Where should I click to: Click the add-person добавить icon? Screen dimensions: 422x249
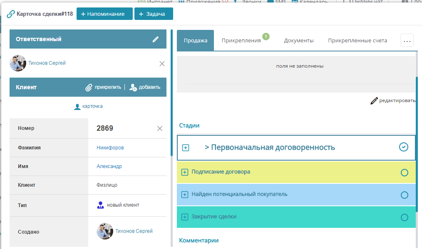pyautogui.click(x=133, y=87)
